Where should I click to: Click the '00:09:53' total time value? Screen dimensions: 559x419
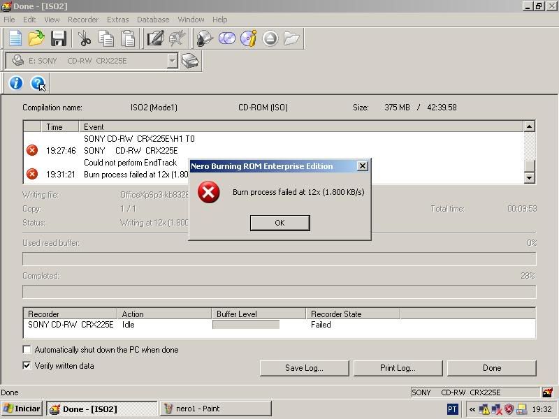pyautogui.click(x=522, y=209)
